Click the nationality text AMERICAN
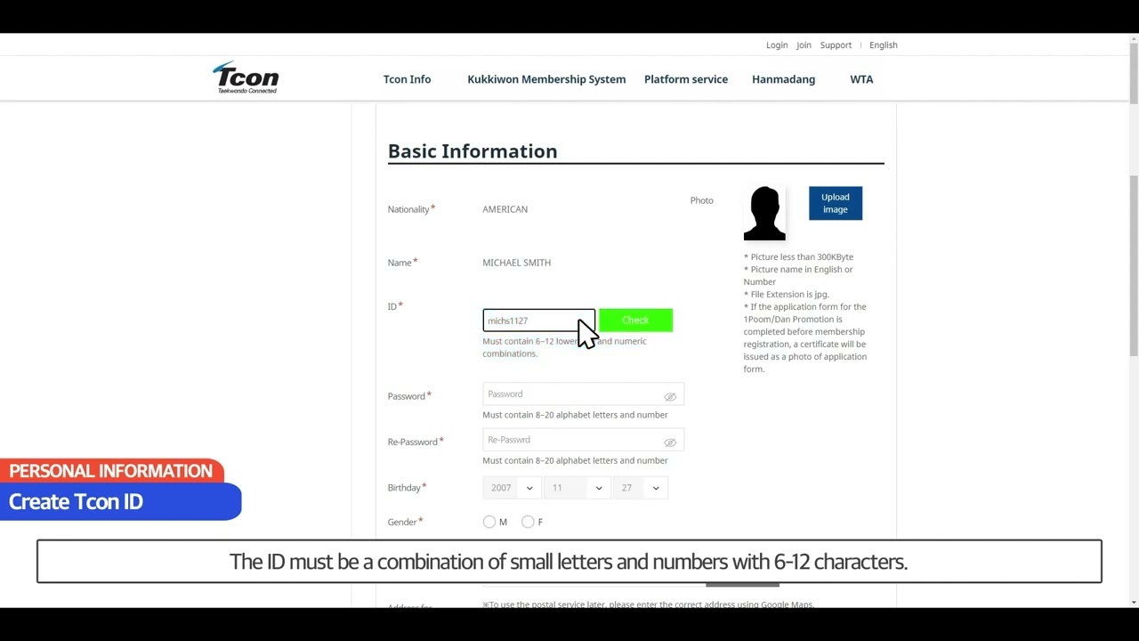 tap(505, 209)
